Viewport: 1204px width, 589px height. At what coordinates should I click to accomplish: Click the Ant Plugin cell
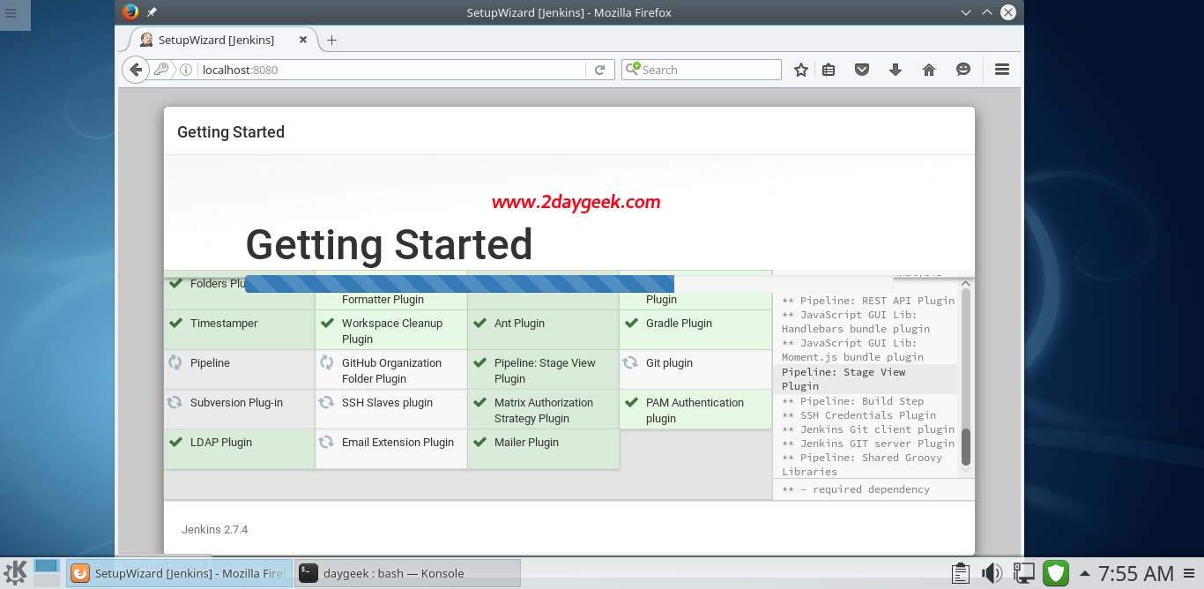[x=543, y=330]
